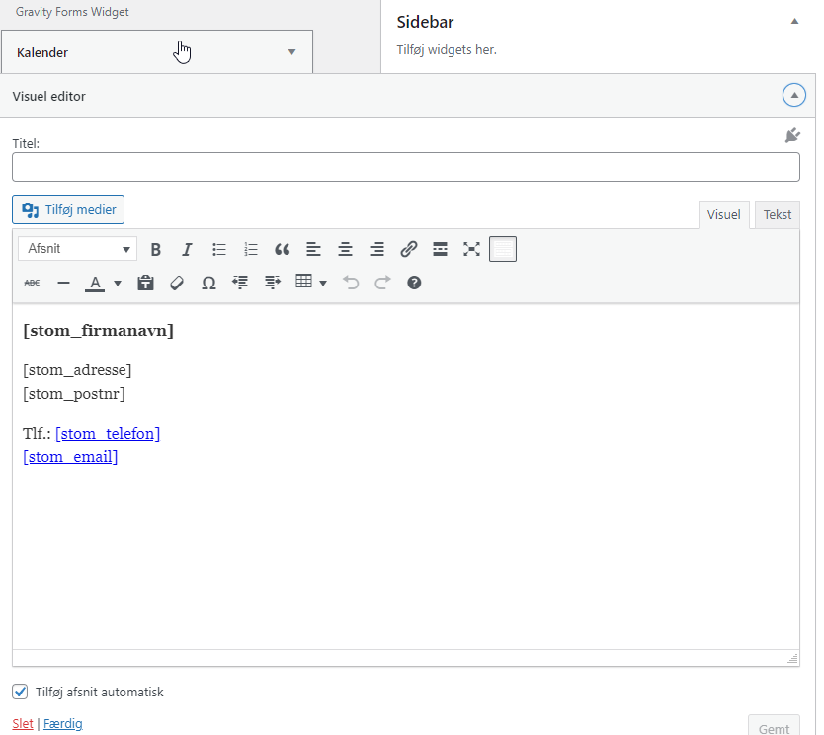The width and height of the screenshot is (824, 735).
Task: Click the red 'Slet' link
Action: (22, 723)
